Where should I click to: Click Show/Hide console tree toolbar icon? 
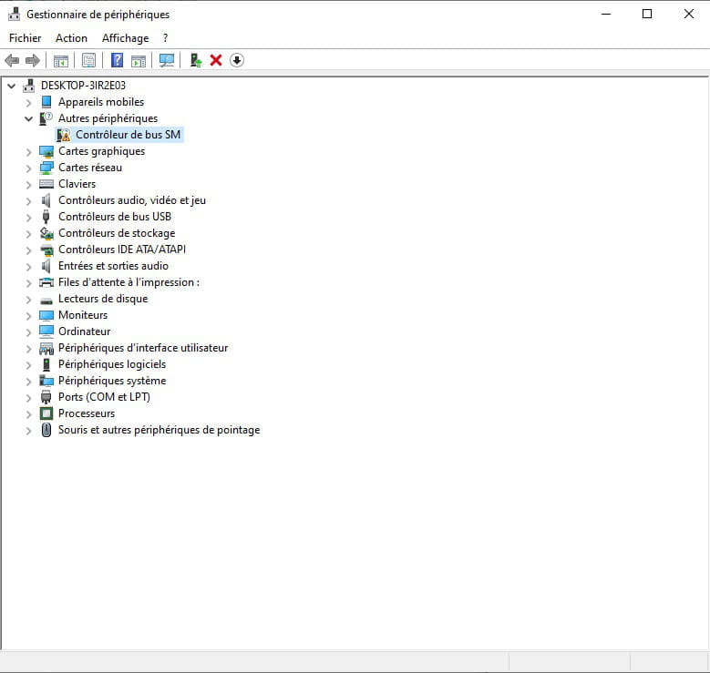[x=61, y=61]
